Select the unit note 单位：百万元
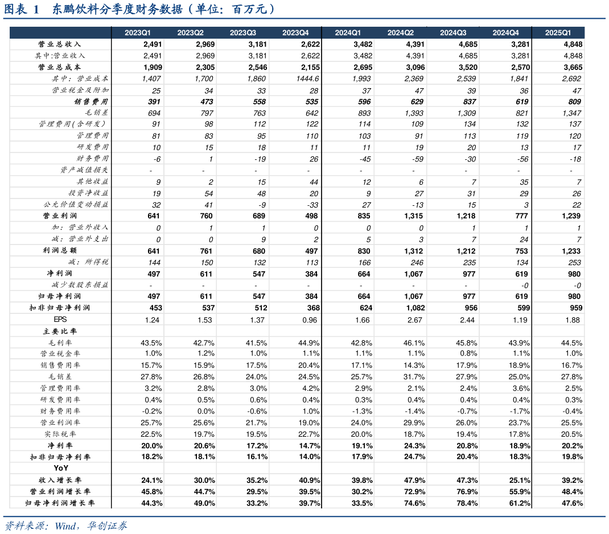 click(232, 9)
